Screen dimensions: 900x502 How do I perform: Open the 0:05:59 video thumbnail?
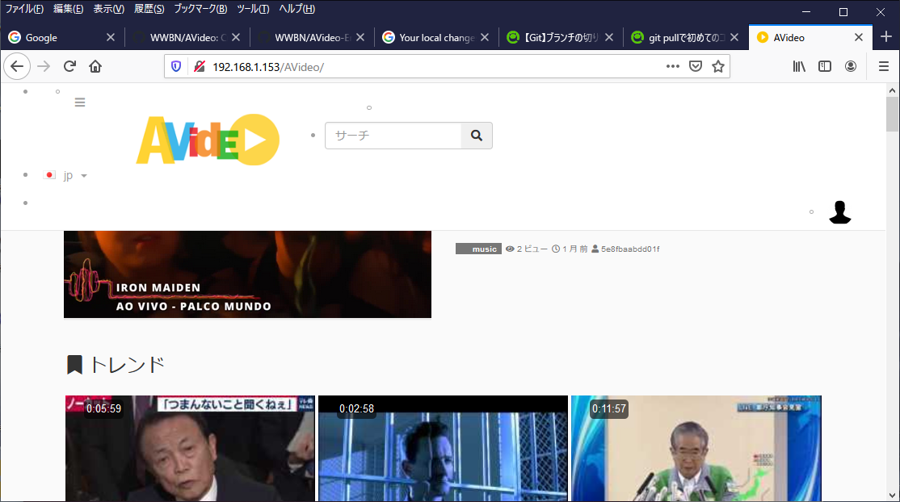[190, 448]
